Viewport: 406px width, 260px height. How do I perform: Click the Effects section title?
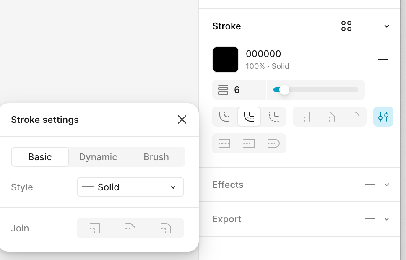coord(228,185)
